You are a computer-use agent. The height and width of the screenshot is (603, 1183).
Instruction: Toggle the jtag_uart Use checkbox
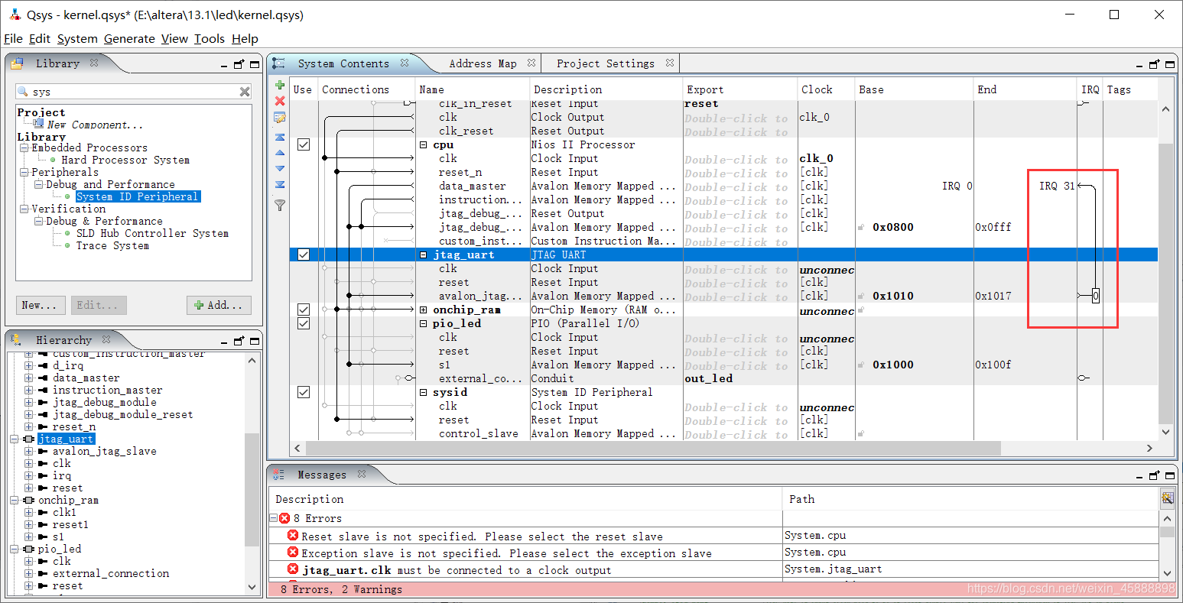[x=304, y=254]
